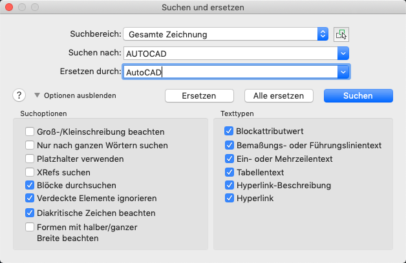The image size is (406, 263).
Task: Uncheck the Hyperlink-Beschreibung checkbox
Action: tap(229, 185)
